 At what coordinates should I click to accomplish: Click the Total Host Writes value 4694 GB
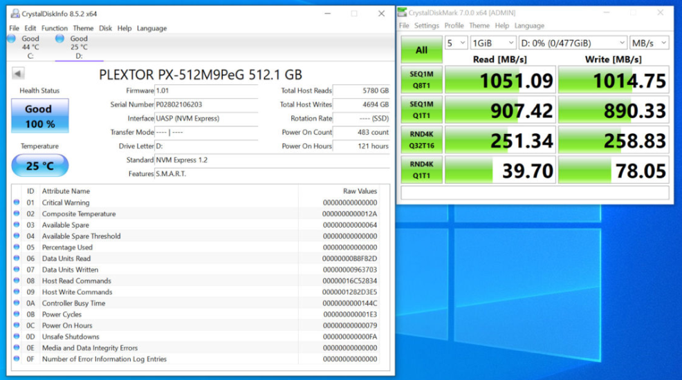coord(361,104)
